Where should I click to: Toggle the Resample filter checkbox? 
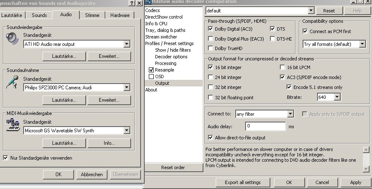tap(151, 70)
